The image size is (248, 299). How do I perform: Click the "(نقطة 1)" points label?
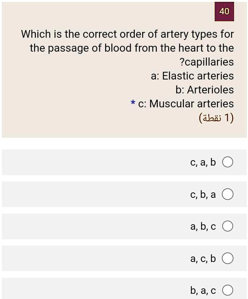point(217,117)
